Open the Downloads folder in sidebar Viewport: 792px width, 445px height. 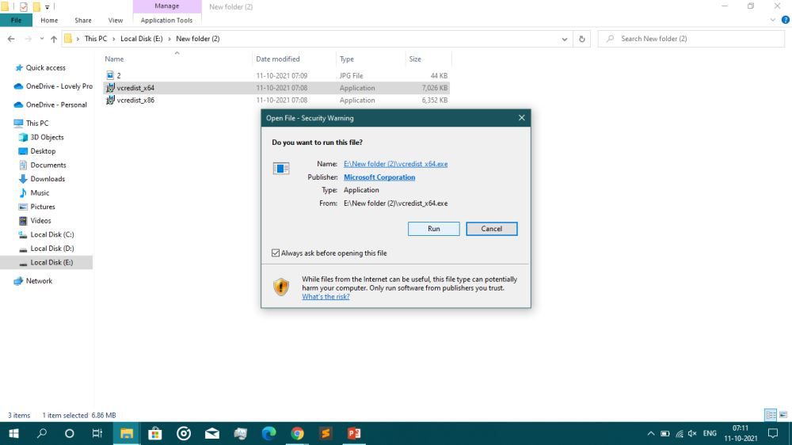tap(48, 179)
